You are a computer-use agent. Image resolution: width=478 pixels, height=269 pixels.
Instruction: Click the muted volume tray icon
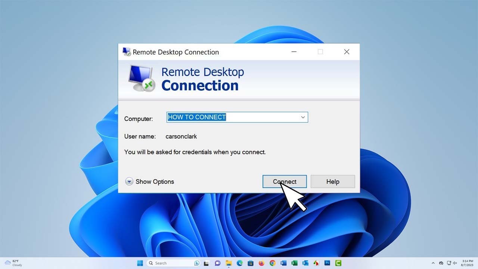(456, 263)
